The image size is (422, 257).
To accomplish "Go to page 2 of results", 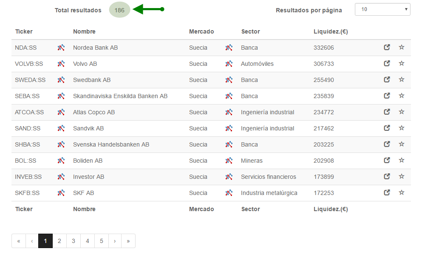I will pyautogui.click(x=59, y=241).
